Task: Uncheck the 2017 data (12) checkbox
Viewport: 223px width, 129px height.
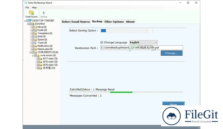Action: coord(38,59)
